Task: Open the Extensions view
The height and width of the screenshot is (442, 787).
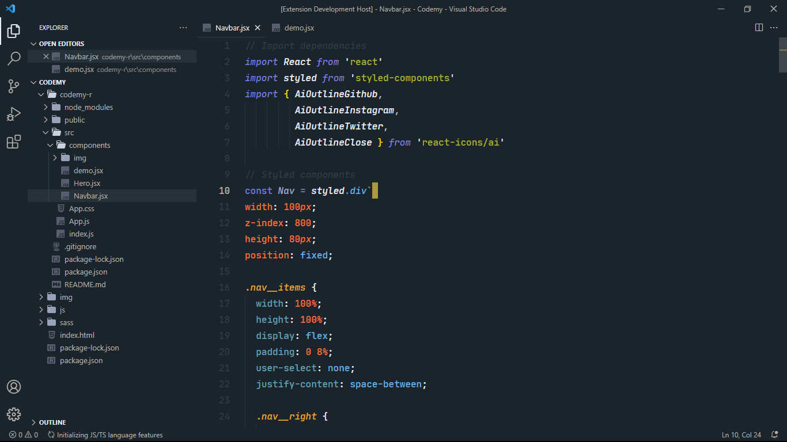Action: 14,142
